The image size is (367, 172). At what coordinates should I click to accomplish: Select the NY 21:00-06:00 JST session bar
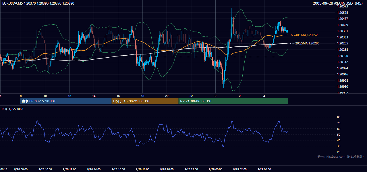click(233, 101)
